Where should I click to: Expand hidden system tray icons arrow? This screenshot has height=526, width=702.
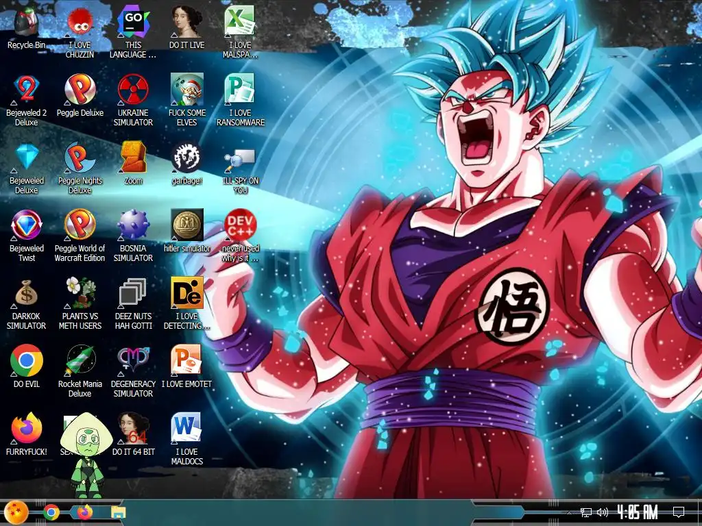pos(570,512)
